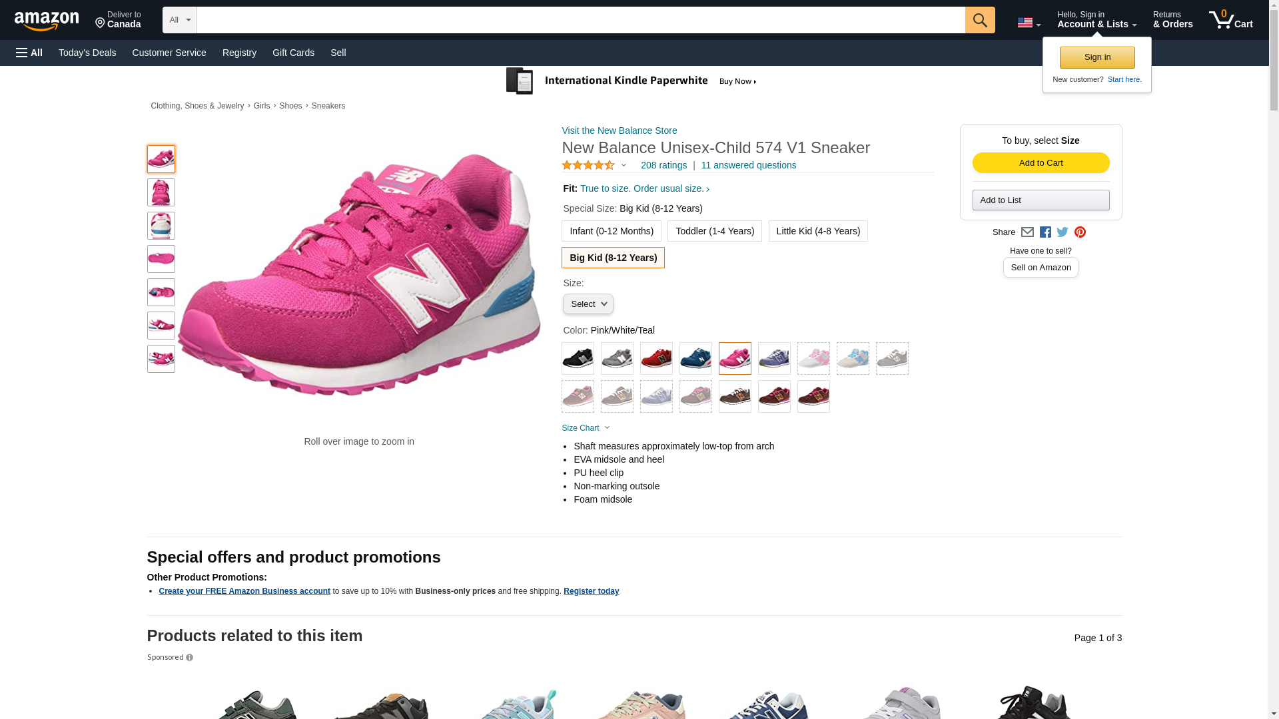Viewport: 1279px width, 719px height.
Task: Expand the search category All dropdown
Action: click(x=179, y=20)
